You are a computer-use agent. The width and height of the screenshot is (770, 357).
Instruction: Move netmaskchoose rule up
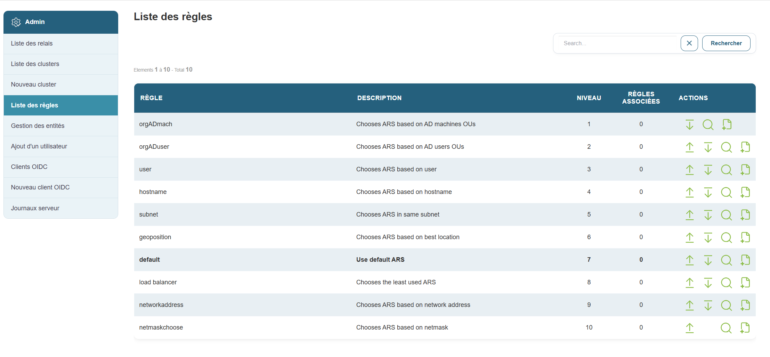(689, 328)
